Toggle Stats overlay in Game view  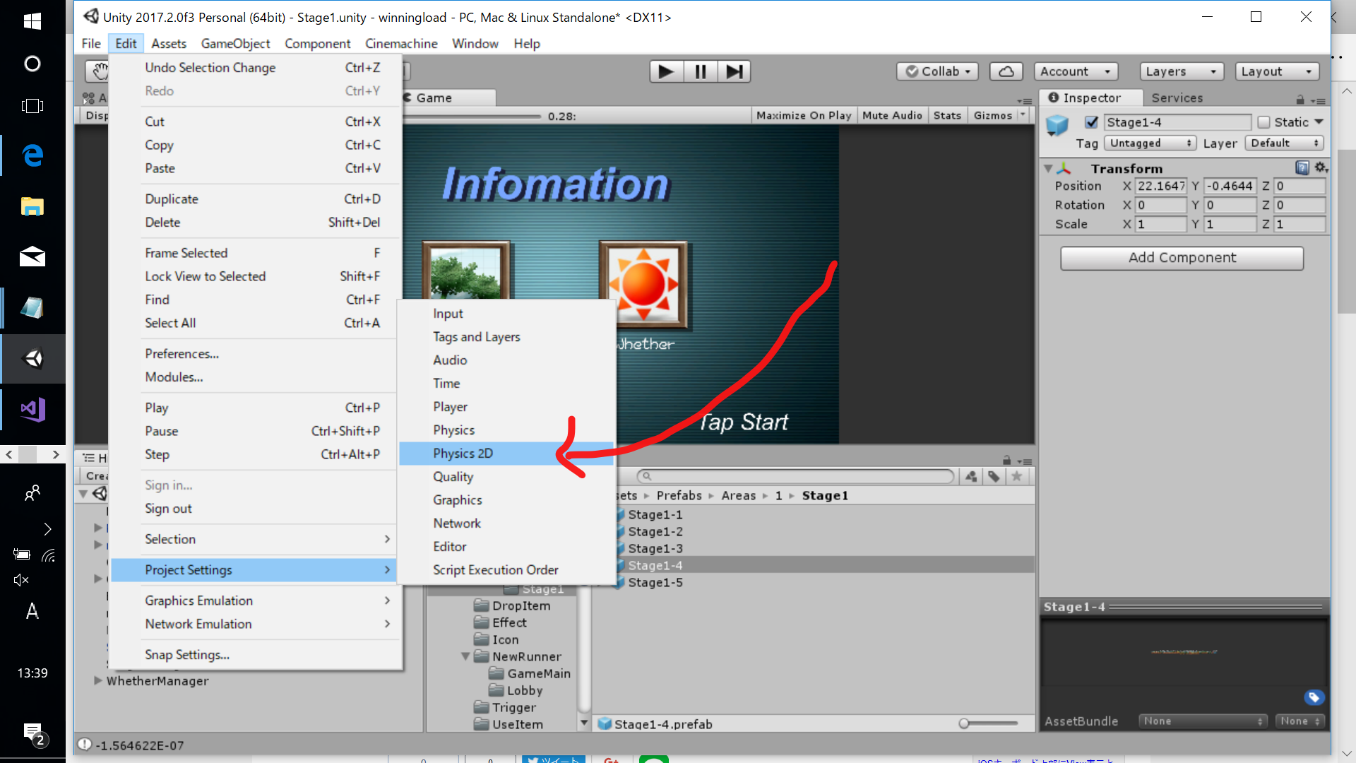click(947, 116)
